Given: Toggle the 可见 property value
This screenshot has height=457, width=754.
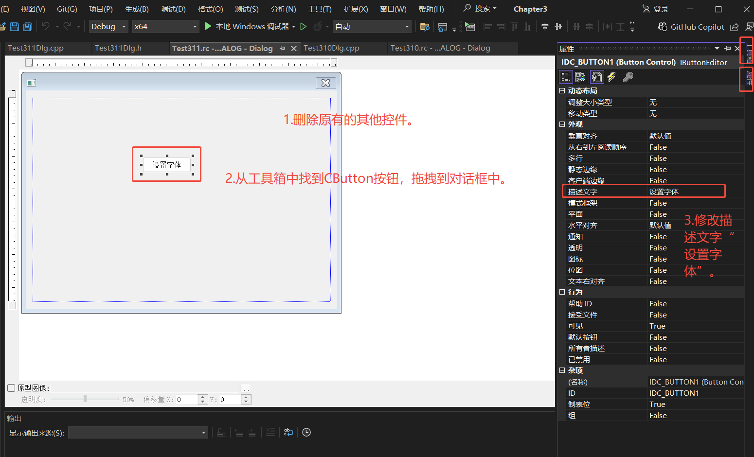Looking at the screenshot, I should pyautogui.click(x=657, y=326).
